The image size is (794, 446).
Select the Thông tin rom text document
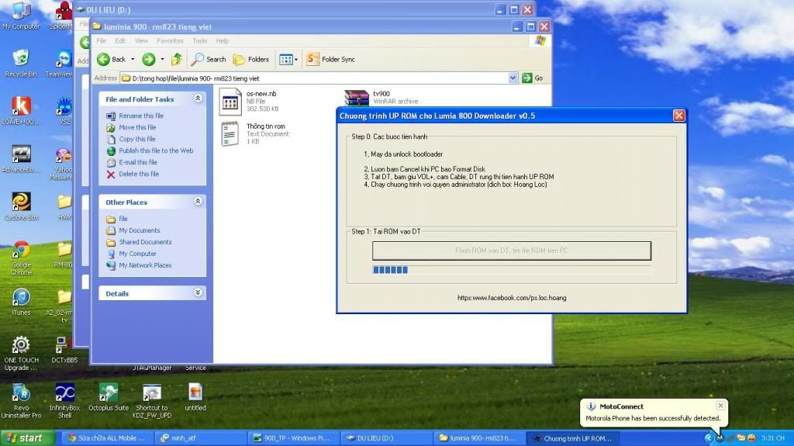pyautogui.click(x=230, y=133)
